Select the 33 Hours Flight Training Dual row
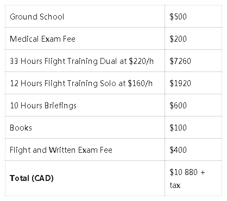This screenshot has width=227, height=201. 113,61
